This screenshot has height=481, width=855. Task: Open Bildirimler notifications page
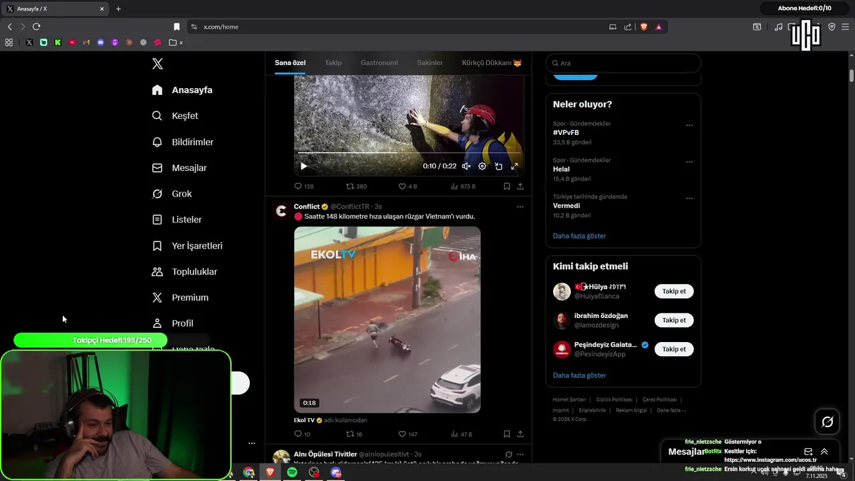183,142
